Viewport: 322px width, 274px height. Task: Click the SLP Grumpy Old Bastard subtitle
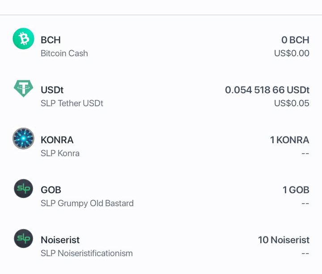[x=87, y=203]
